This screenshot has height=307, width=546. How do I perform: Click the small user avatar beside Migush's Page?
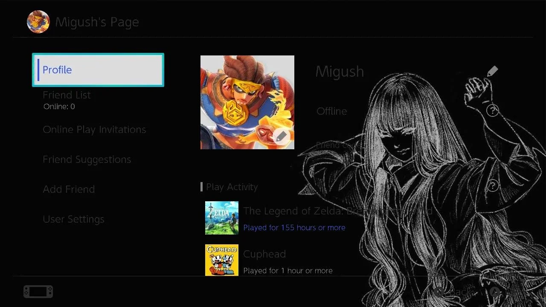(38, 22)
